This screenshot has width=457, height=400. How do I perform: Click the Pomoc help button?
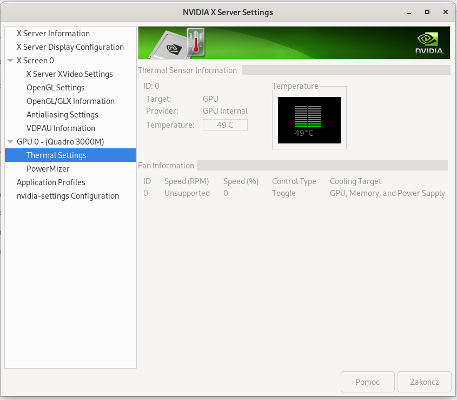367,382
